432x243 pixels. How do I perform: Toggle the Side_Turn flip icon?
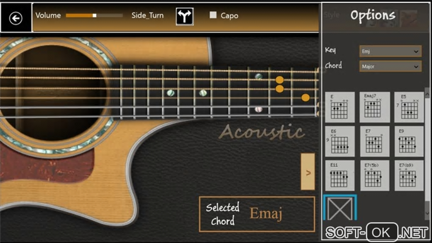click(x=185, y=16)
